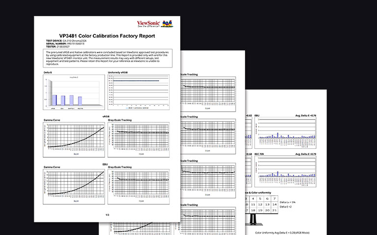The width and height of the screenshot is (377, 235).
Task: Open the EBU Gray-Scale Tracking chart on page one
Action: pyautogui.click(x=138, y=187)
